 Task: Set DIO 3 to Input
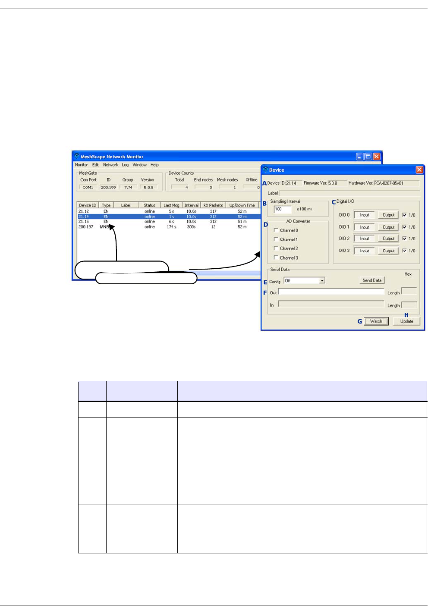365,251
